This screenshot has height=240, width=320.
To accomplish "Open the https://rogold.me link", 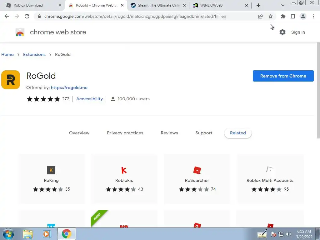I will click(x=69, y=87).
